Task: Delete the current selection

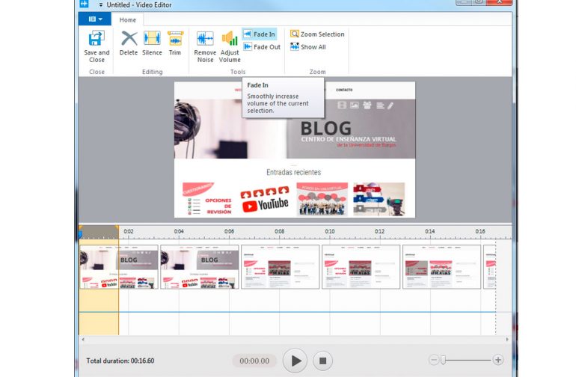Action: (x=129, y=43)
